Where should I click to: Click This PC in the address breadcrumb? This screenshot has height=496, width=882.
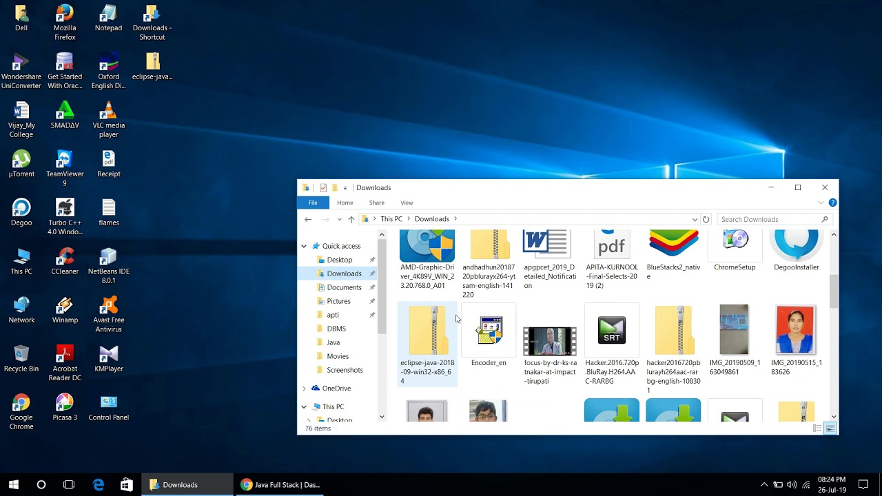click(391, 219)
